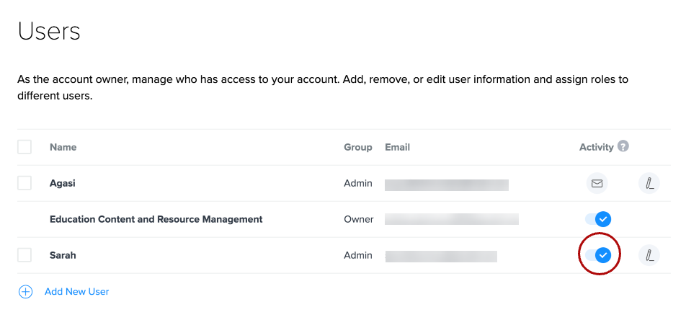Select the Sarah user name
The width and height of the screenshot is (686, 320).
(x=63, y=255)
